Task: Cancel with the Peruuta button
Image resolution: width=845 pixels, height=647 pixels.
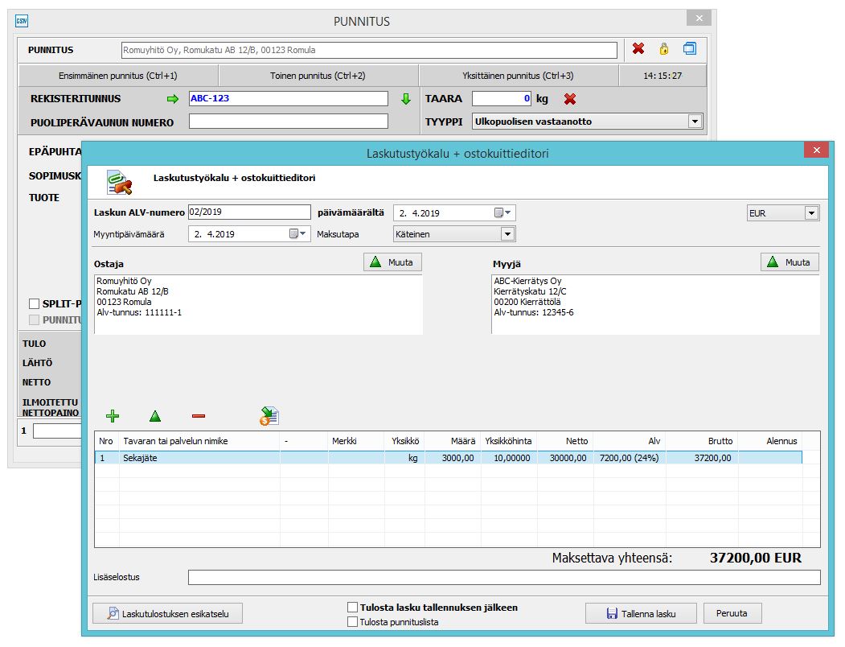Action: click(x=732, y=613)
